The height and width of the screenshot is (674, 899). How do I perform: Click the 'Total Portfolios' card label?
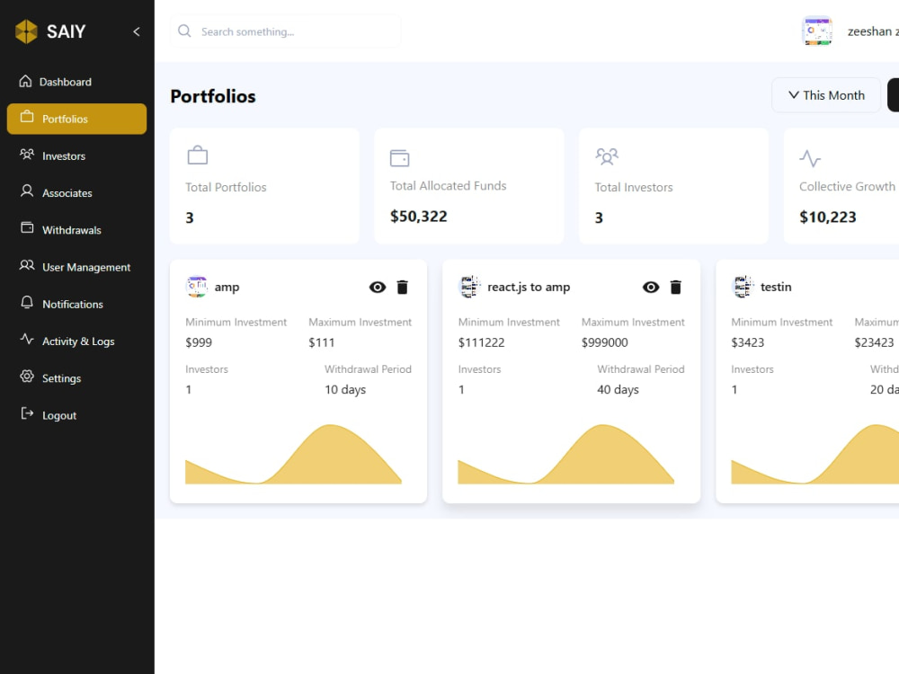[x=226, y=188]
